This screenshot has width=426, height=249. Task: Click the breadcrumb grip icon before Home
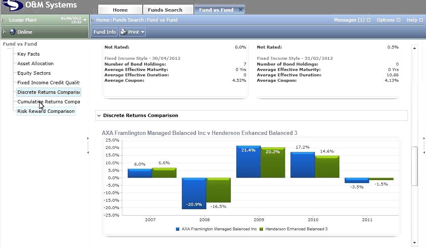(x=93, y=20)
